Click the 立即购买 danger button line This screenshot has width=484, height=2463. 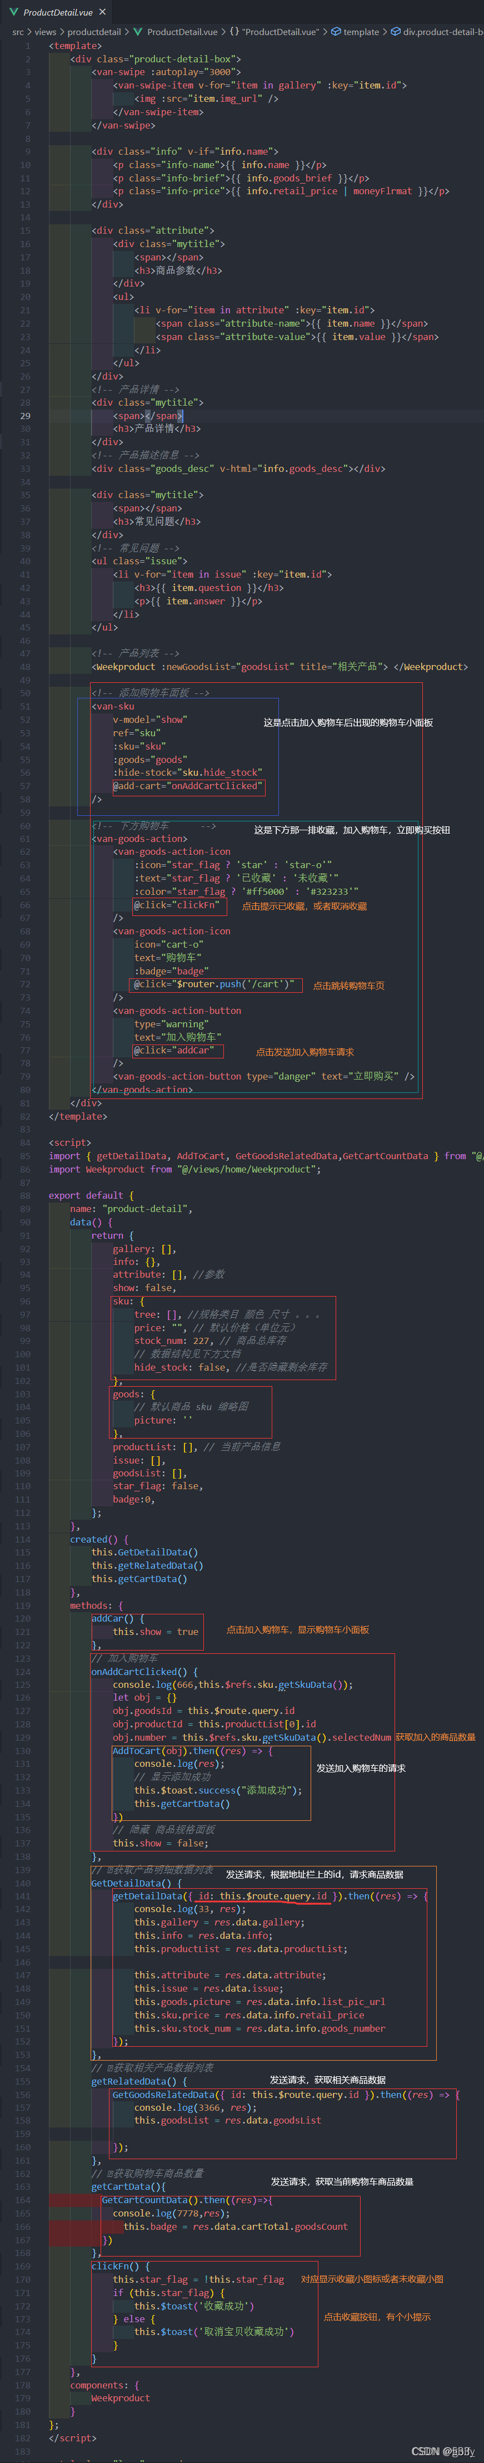[x=263, y=1077]
